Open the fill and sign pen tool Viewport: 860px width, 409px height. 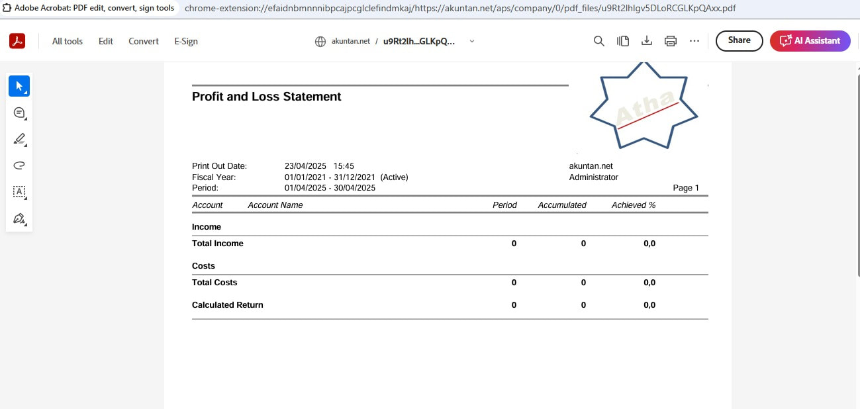[x=19, y=218]
